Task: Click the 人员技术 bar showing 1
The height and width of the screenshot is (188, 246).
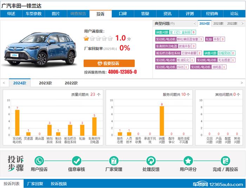Action: click(129, 134)
